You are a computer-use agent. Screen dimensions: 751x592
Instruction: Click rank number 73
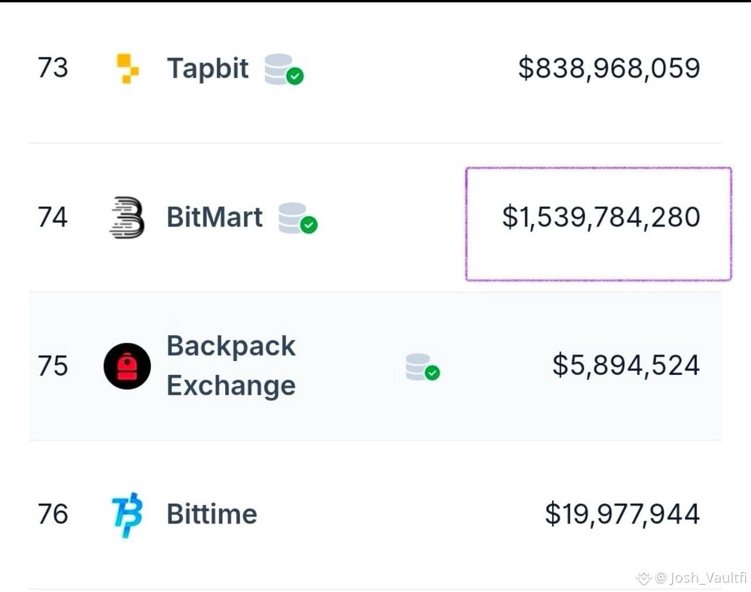[x=53, y=68]
